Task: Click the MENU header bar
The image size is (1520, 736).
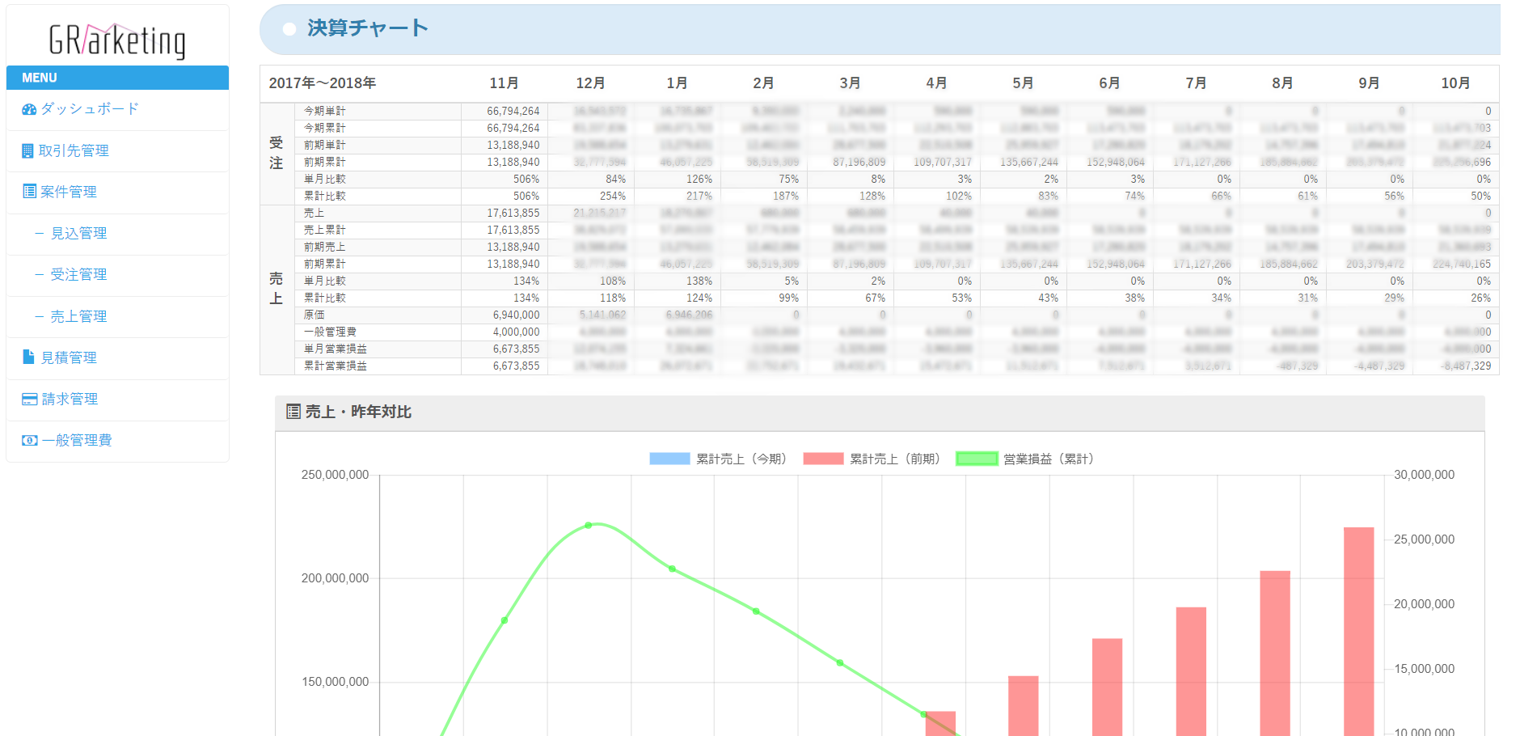Action: click(x=117, y=78)
